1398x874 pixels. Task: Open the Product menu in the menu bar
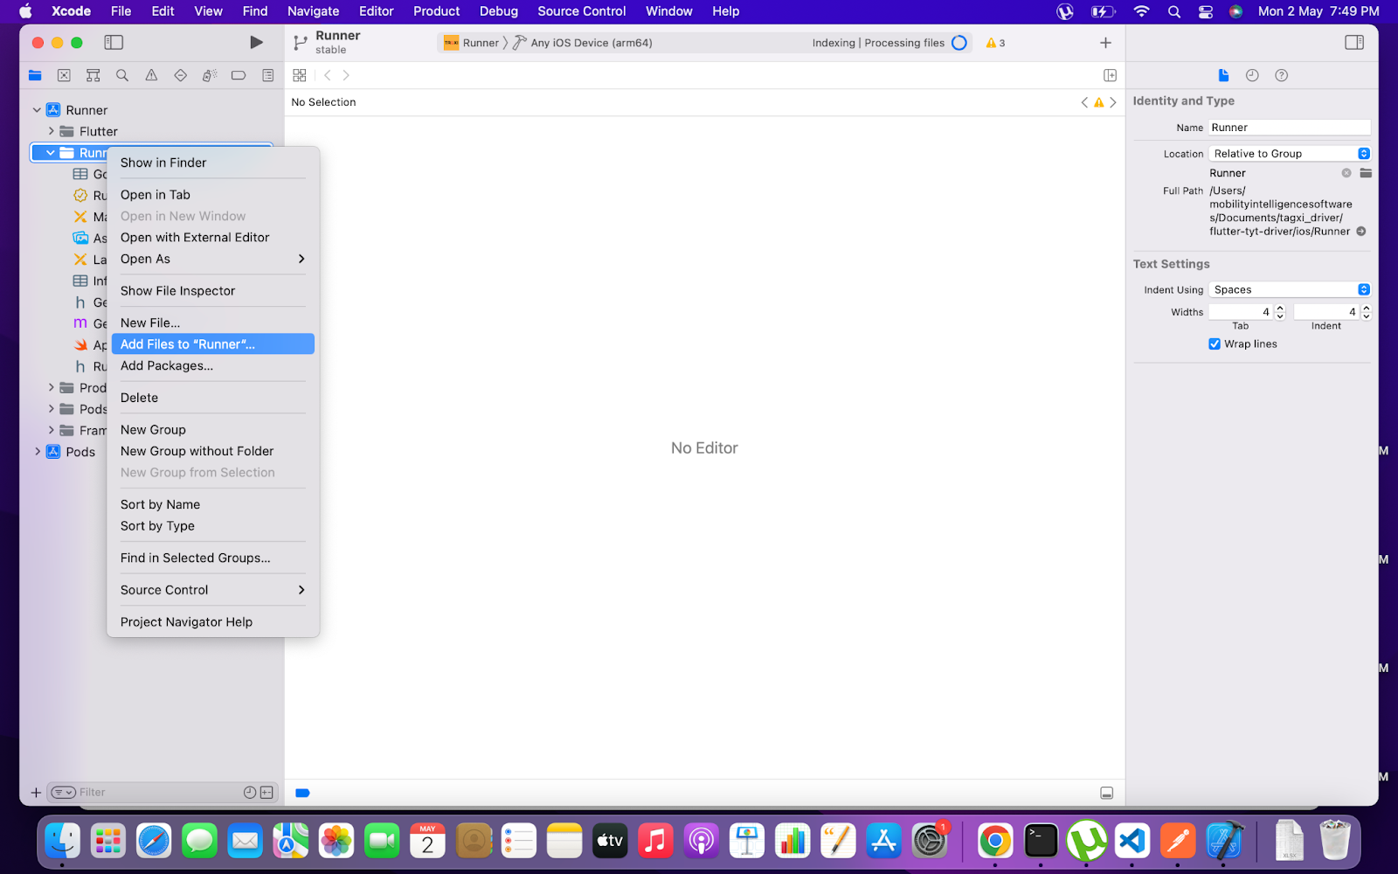coord(436,11)
